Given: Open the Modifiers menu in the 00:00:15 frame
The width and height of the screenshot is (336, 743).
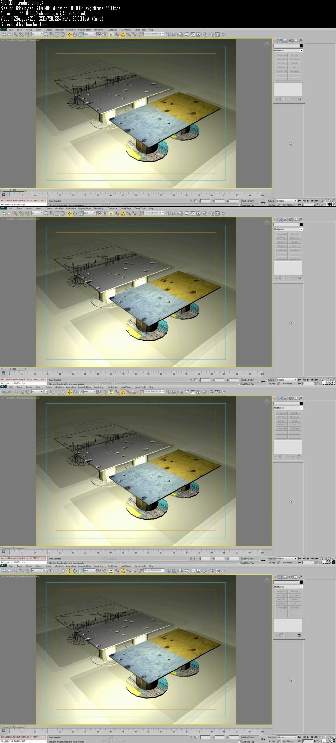Looking at the screenshot, I should coord(59,30).
